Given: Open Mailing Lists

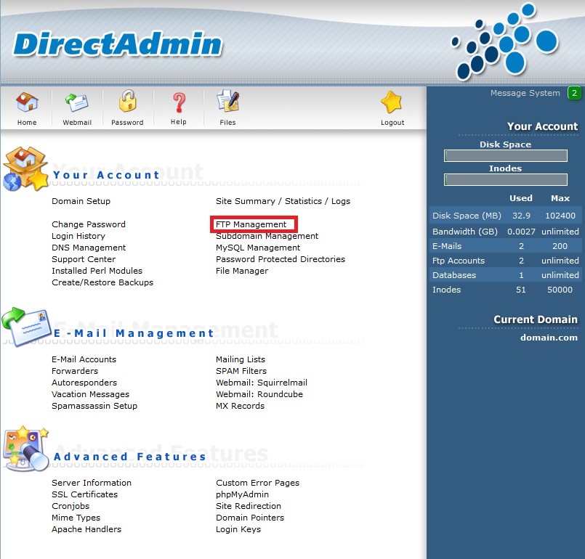Looking at the screenshot, I should [241, 359].
